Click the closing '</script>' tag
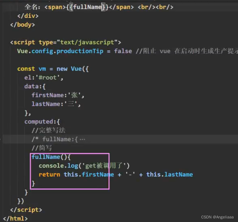The width and height of the screenshot is (238, 222). (26, 210)
